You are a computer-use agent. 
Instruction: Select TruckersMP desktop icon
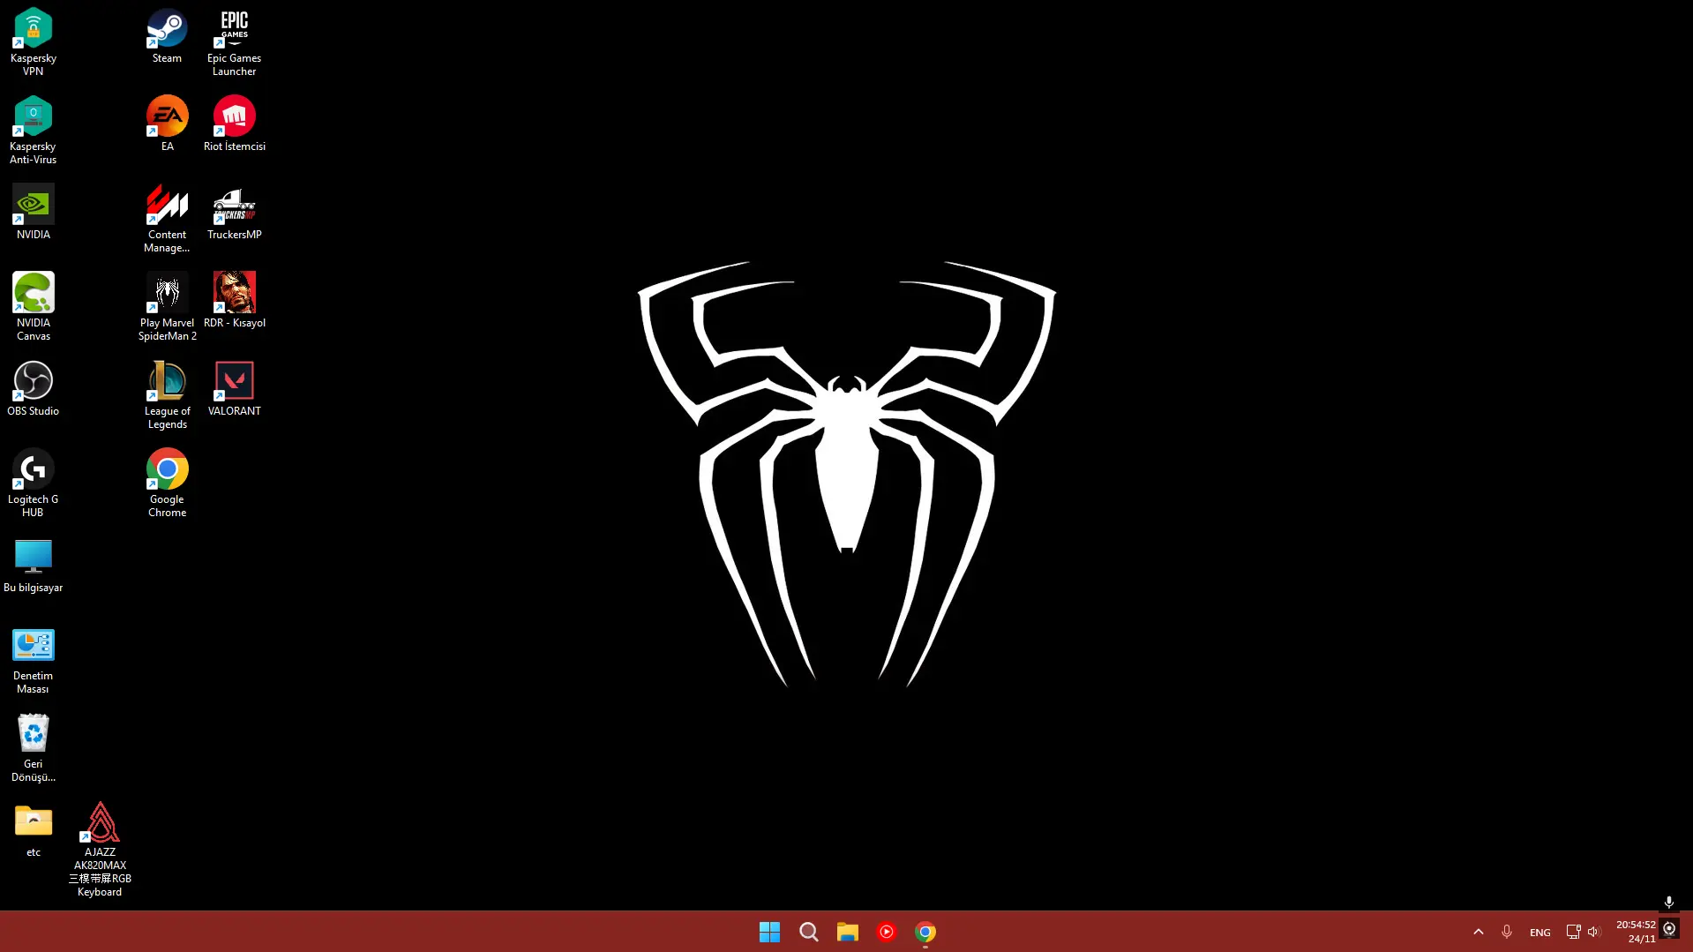point(234,212)
